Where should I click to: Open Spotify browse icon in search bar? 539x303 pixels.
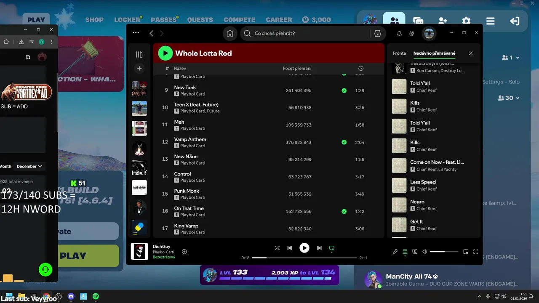click(378, 34)
